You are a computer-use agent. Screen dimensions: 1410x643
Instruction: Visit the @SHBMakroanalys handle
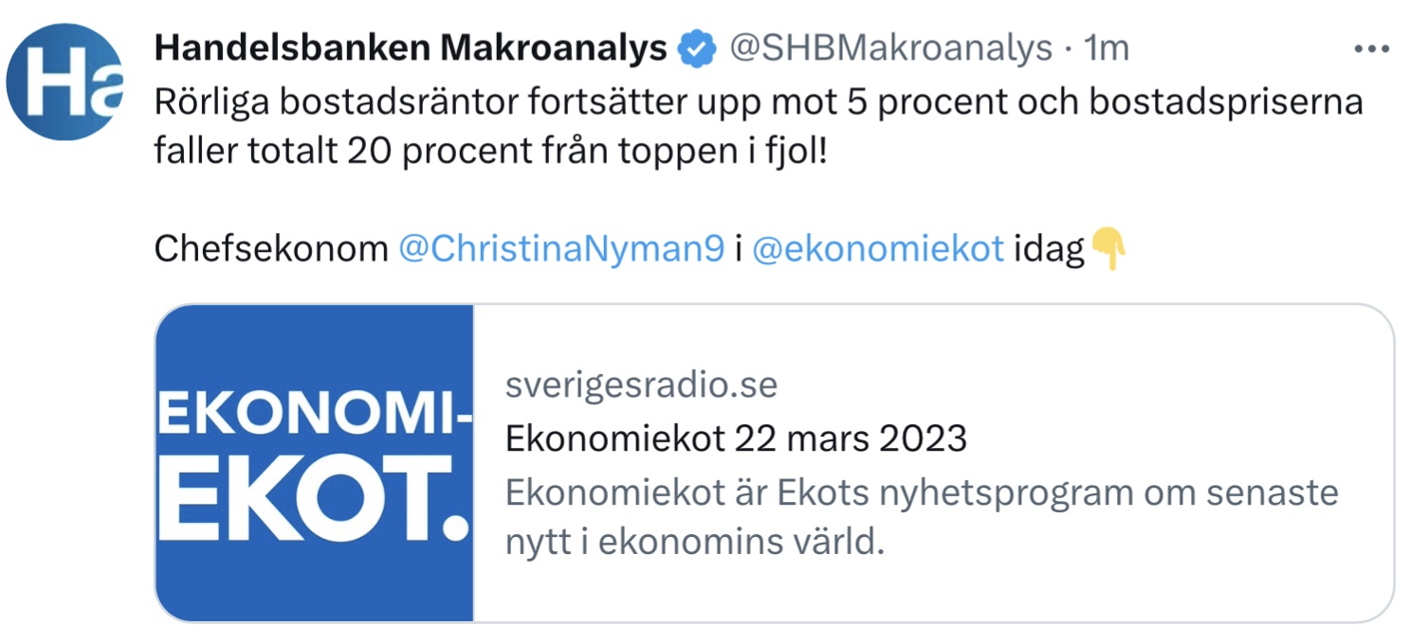point(889,48)
